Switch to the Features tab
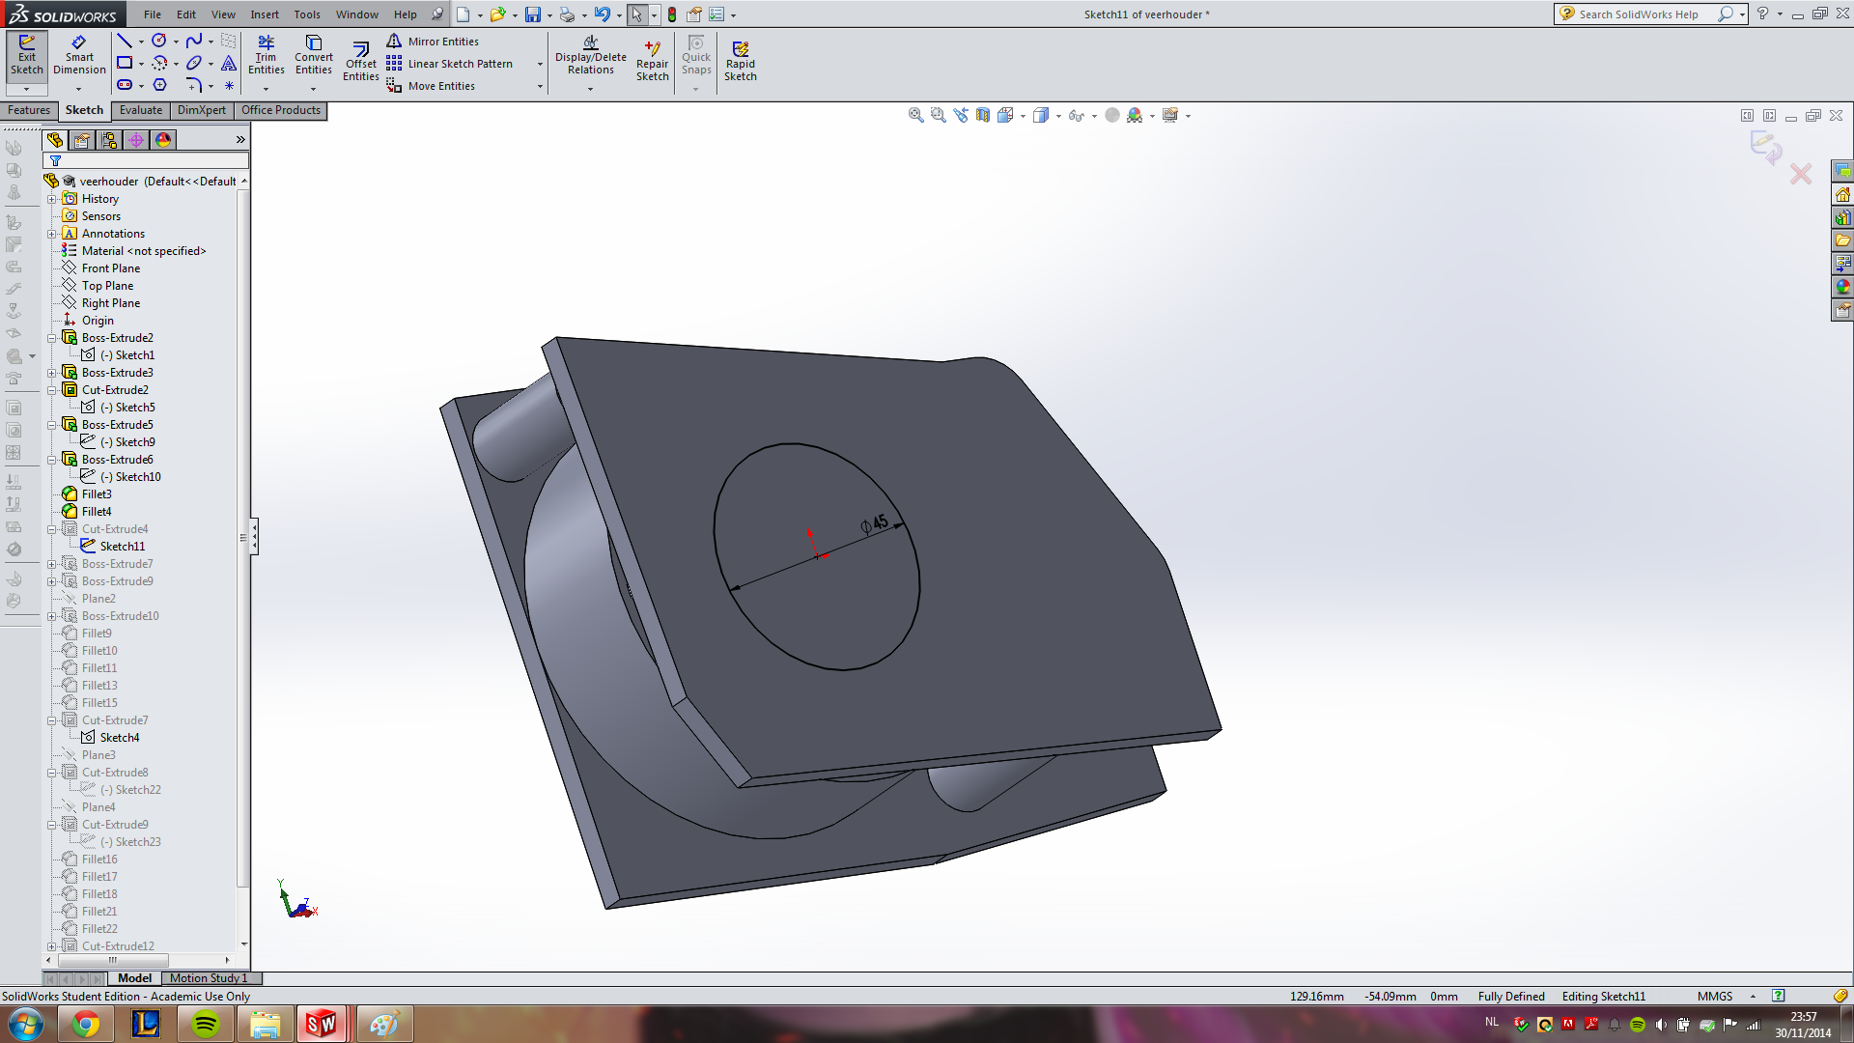The height and width of the screenshot is (1043, 1854). coord(29,110)
